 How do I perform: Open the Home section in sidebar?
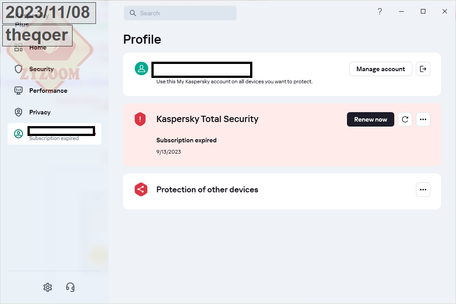pyautogui.click(x=38, y=47)
